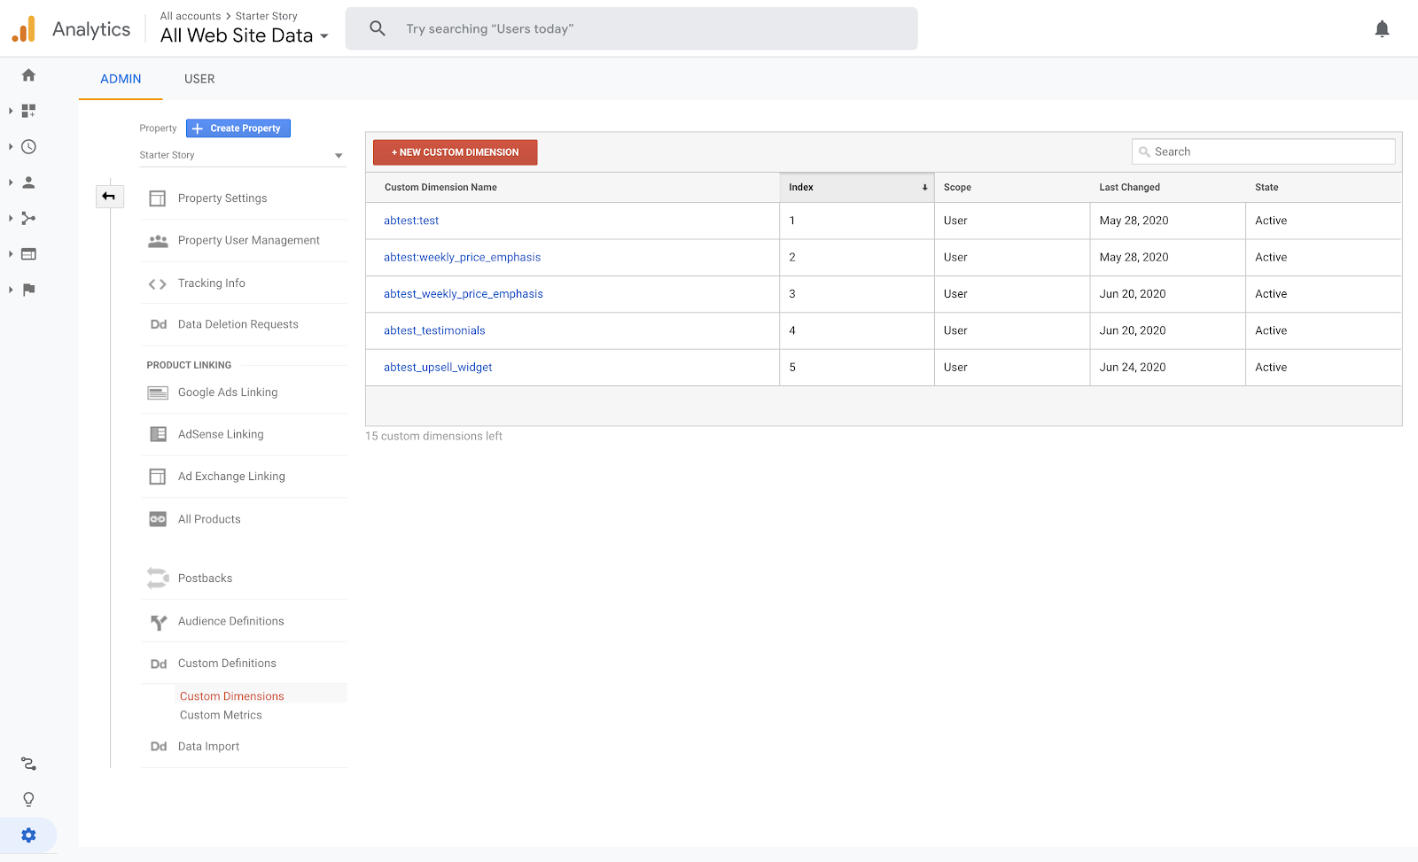Open the Attribution icon in sidebar

(x=28, y=764)
